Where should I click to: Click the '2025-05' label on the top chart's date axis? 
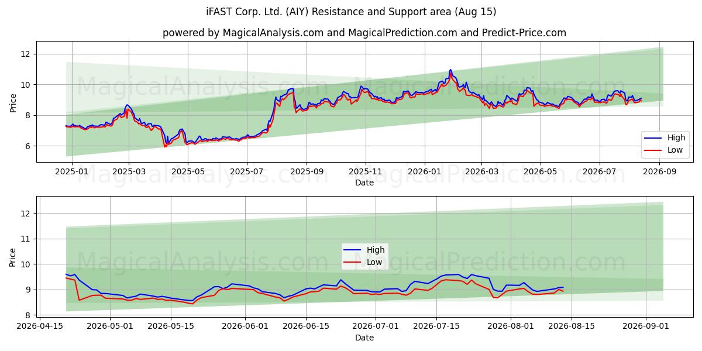click(188, 173)
